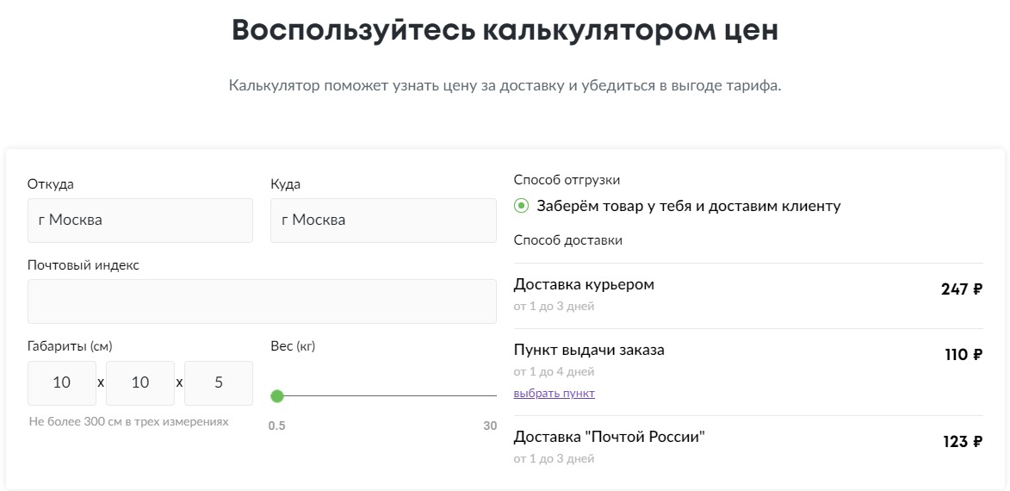Click the 'Откуда' city input field

pyautogui.click(x=139, y=221)
